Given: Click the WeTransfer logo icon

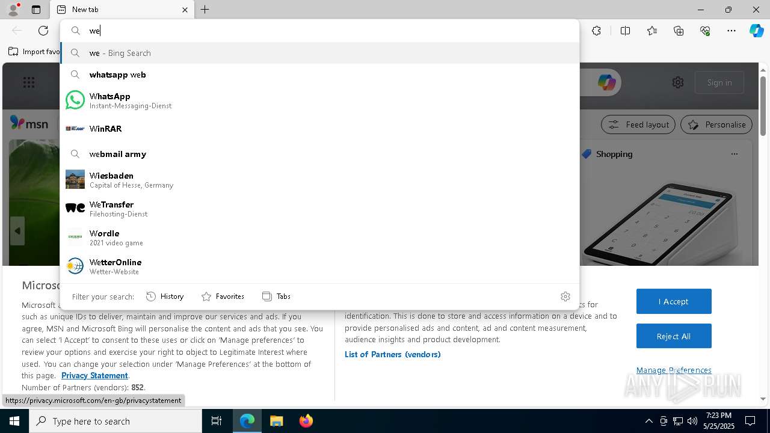Looking at the screenshot, I should point(75,208).
